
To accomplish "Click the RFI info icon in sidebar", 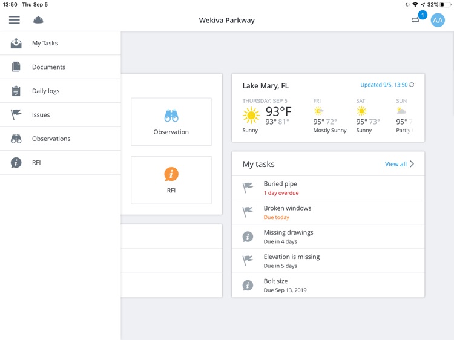I will [16, 163].
